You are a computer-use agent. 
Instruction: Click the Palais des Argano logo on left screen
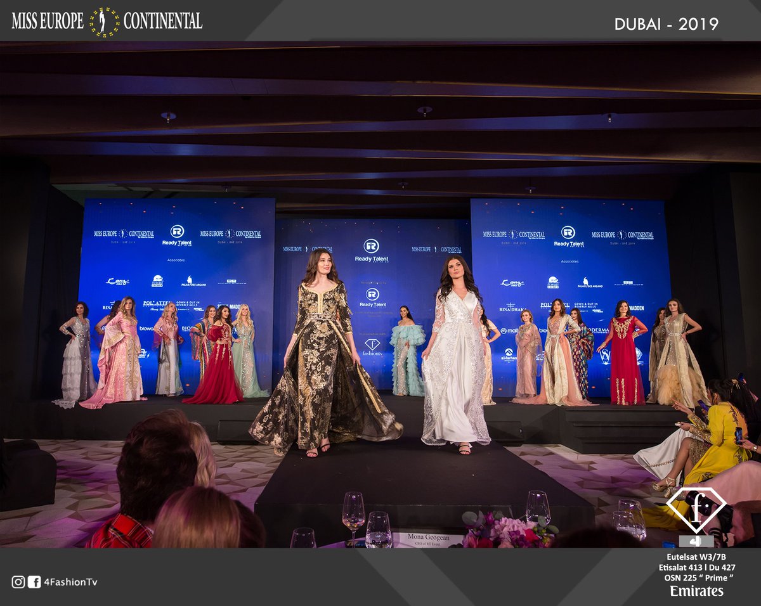[x=193, y=281]
